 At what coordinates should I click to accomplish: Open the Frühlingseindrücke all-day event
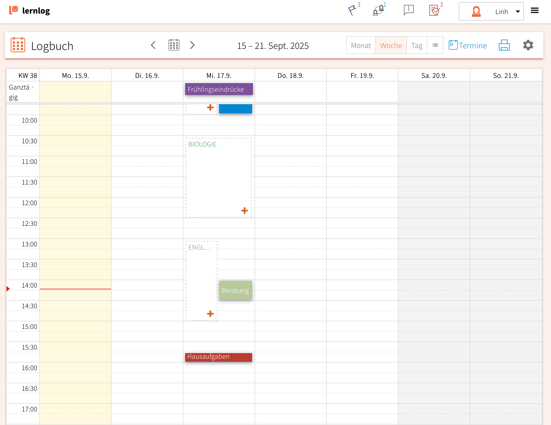(219, 89)
